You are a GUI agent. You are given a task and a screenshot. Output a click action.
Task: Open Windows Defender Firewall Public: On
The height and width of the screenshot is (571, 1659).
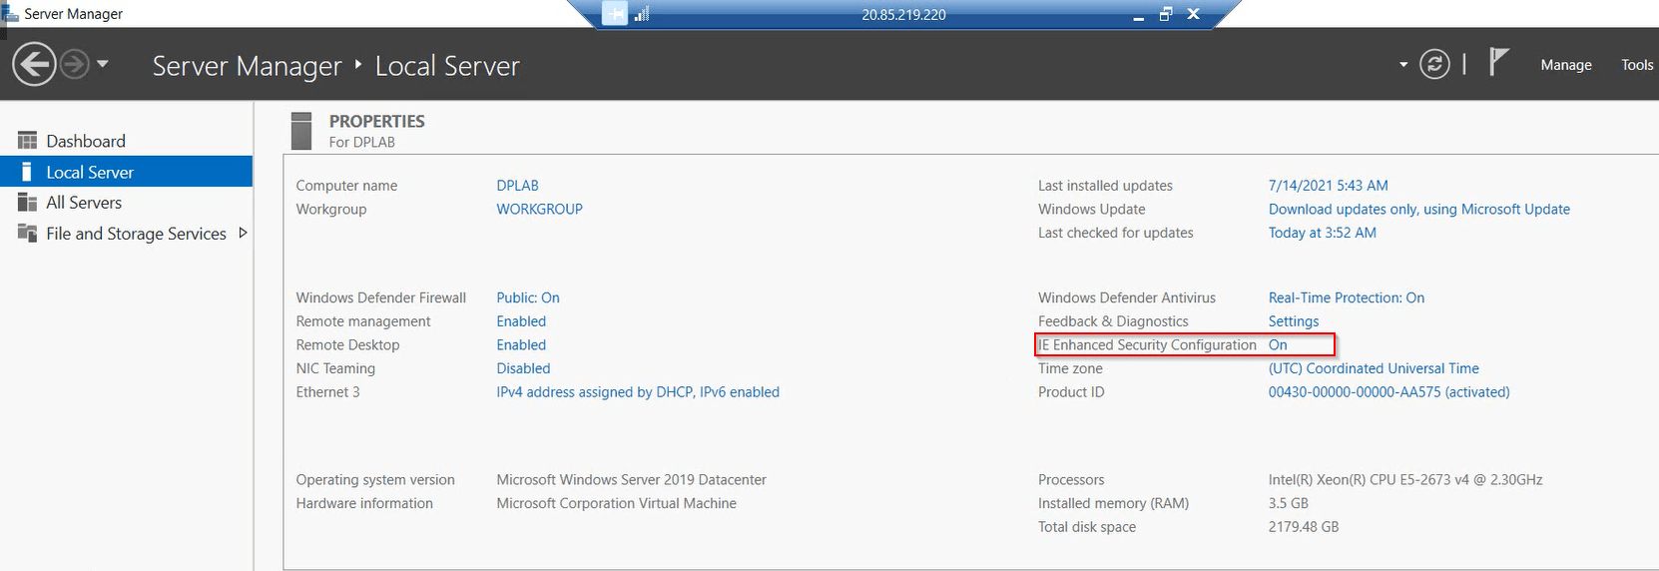(x=528, y=297)
